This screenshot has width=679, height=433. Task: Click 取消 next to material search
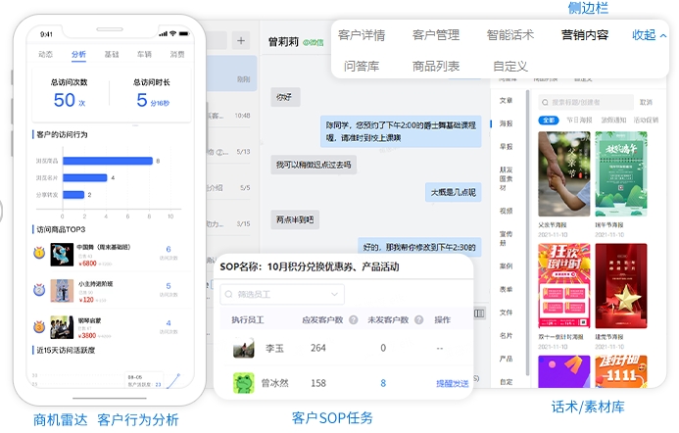click(646, 101)
